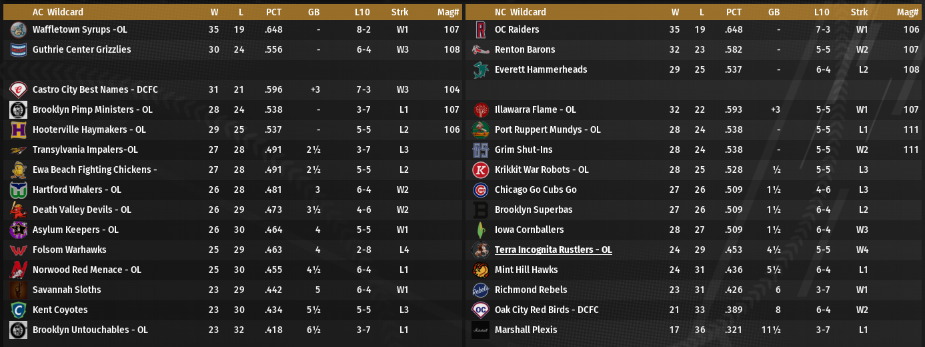This screenshot has height=347, width=925.
Task: Click the Guthrie Center Grizzlies logo
Action: pos(18,49)
